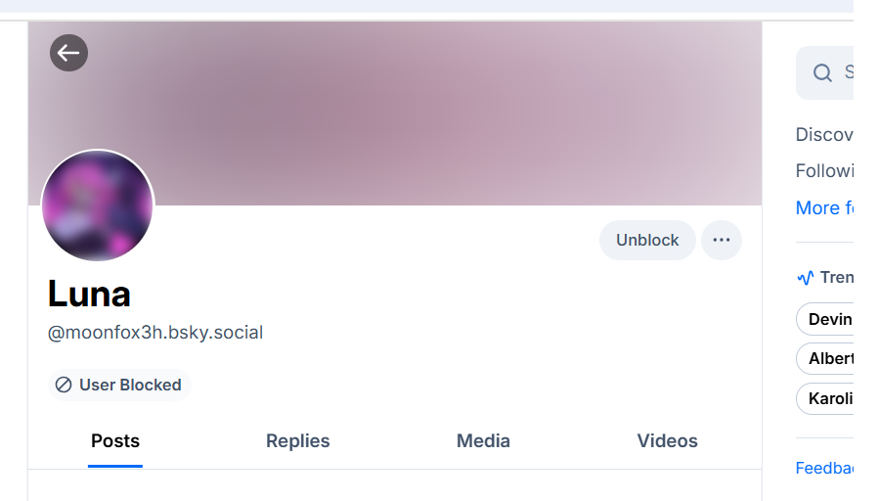Image resolution: width=878 pixels, height=501 pixels.
Task: Click the More feeds link
Action: [824, 207]
